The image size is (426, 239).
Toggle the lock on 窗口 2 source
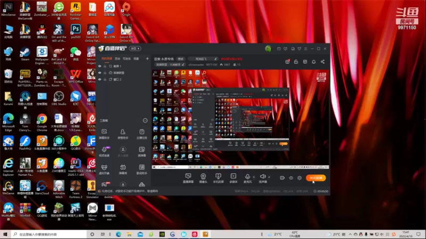(x=105, y=79)
